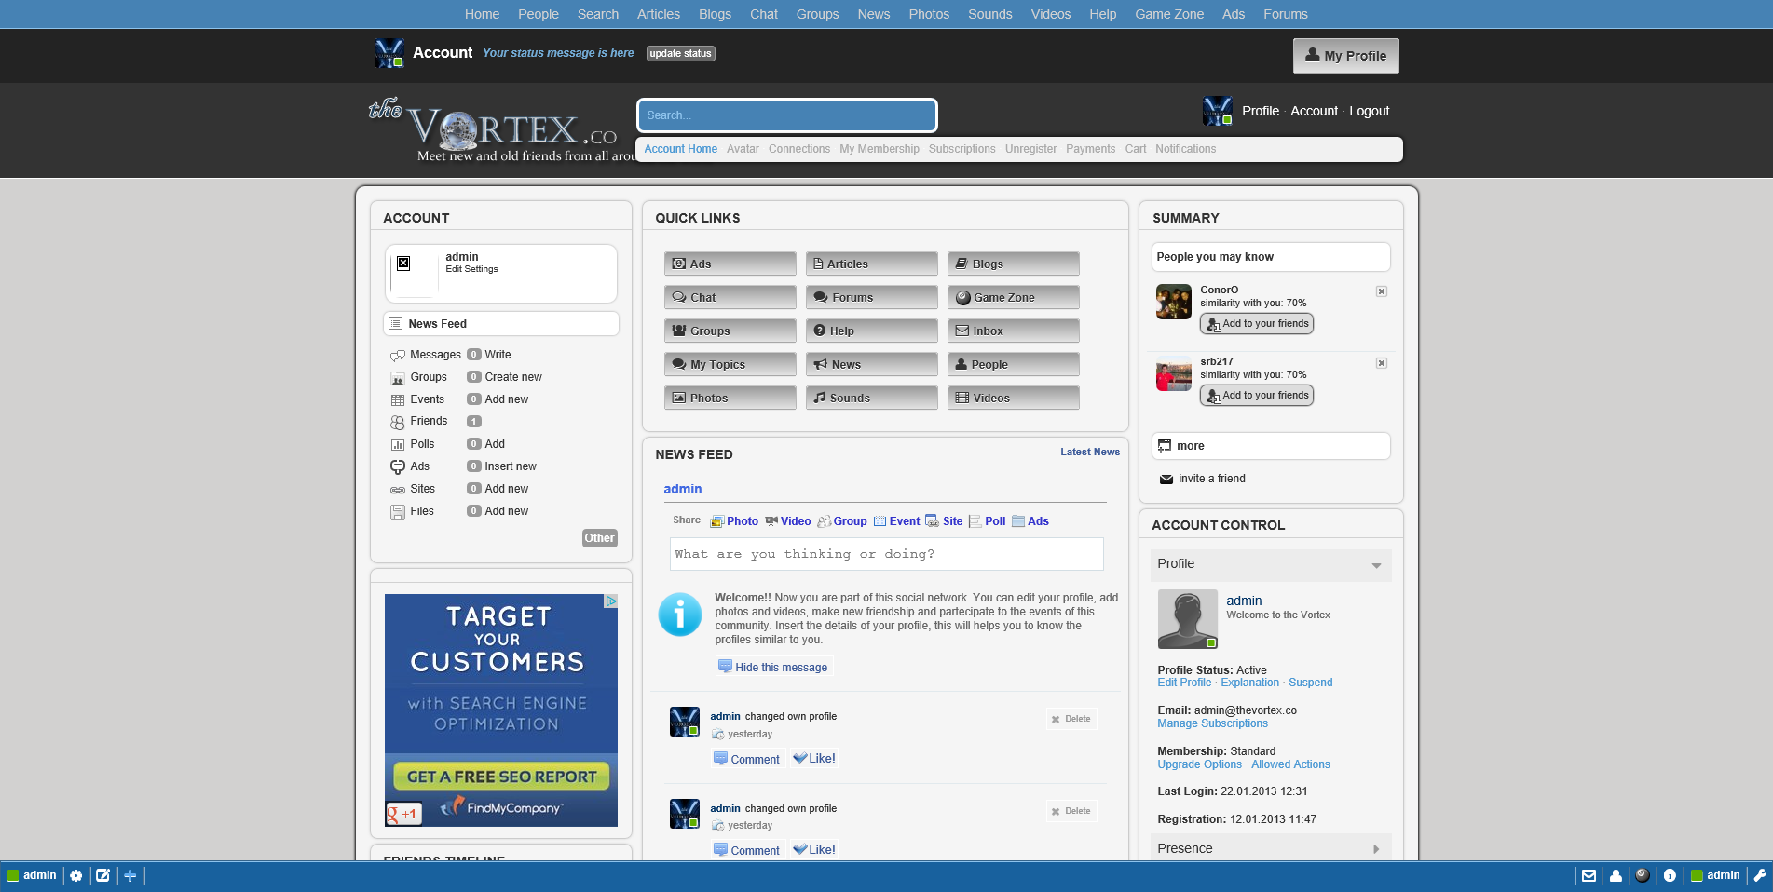This screenshot has height=892, width=1773.
Task: Click the 8-ball icon in bottom bar
Action: 1643,875
